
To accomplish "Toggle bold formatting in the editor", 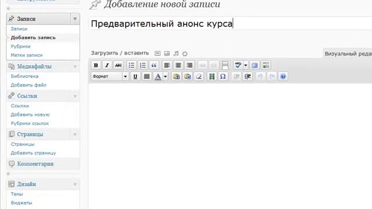I will (96, 65).
